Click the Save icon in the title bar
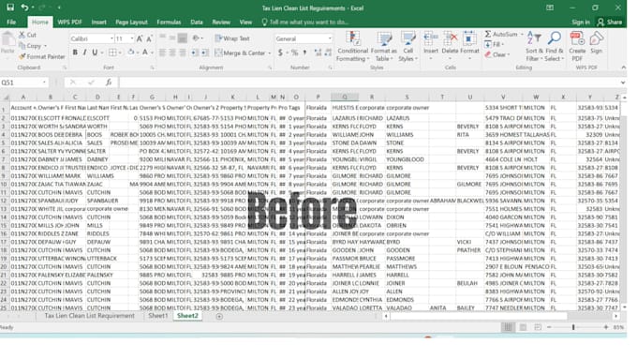Screen dimensions: 637x359 pyautogui.click(x=10, y=7)
